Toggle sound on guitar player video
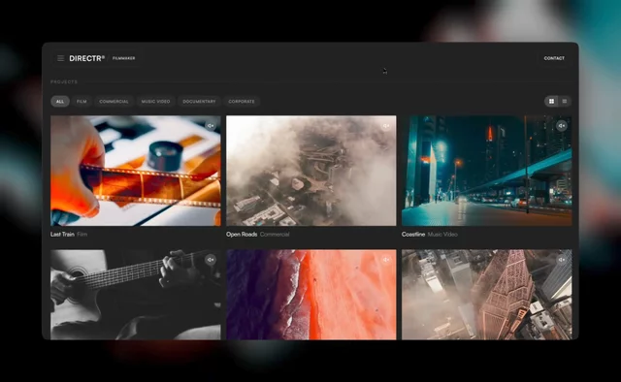Screen dimensions: 621x382 [x=211, y=260]
